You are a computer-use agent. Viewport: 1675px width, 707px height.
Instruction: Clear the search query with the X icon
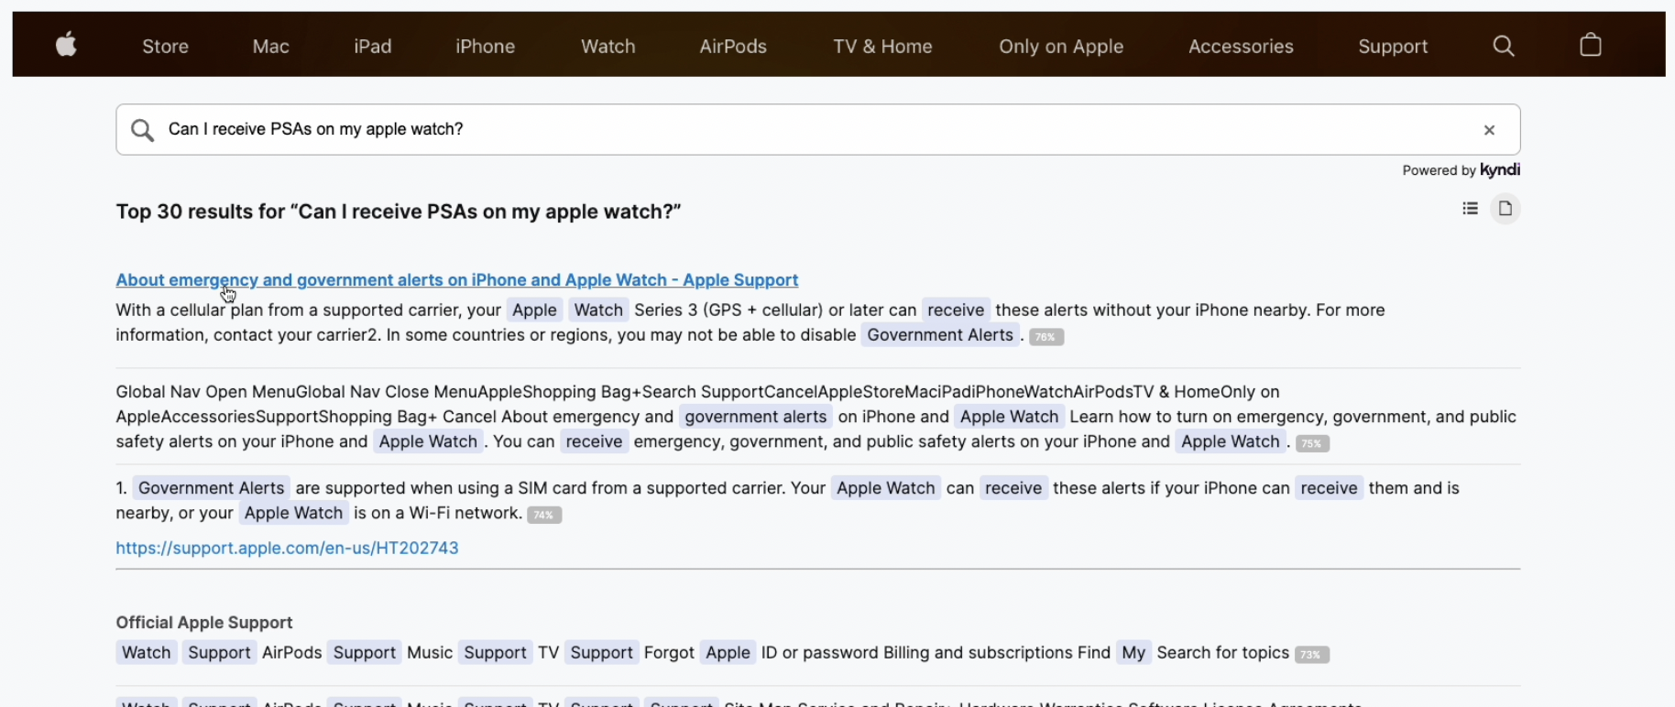(x=1490, y=130)
